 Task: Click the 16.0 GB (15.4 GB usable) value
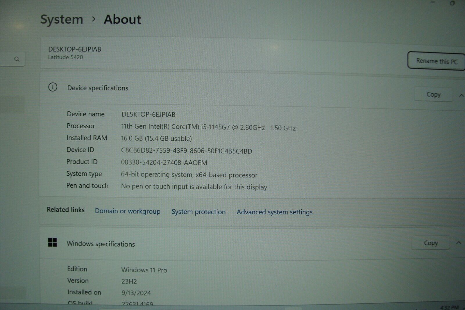pyautogui.click(x=156, y=138)
